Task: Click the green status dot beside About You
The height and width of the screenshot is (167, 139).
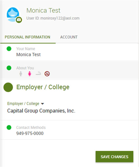Action: click(9, 68)
